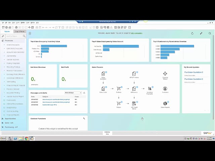Image resolution: width=215 pixels, height=161 pixels.
Task: Open the A/R Down Payment Invoice icon
Action: (134, 74)
